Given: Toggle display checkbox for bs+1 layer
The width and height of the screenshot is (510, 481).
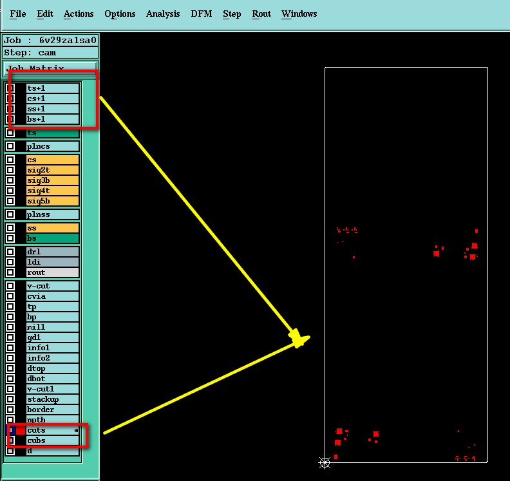Looking at the screenshot, I should (x=10, y=119).
